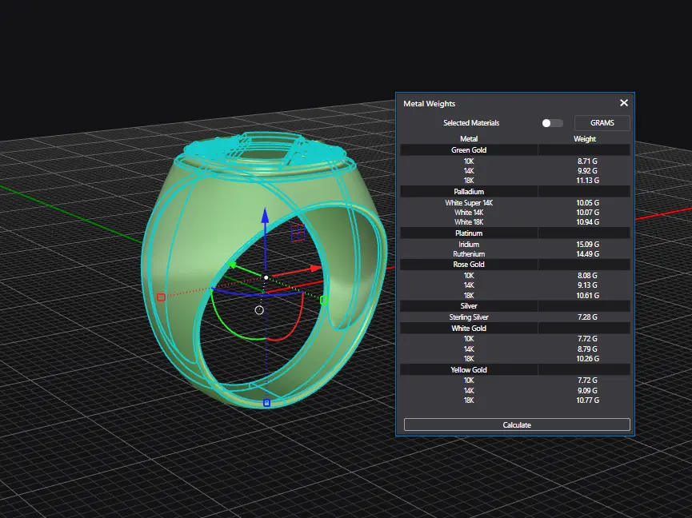The image size is (692, 518).
Task: Click the Platinum group header
Action: tap(469, 233)
